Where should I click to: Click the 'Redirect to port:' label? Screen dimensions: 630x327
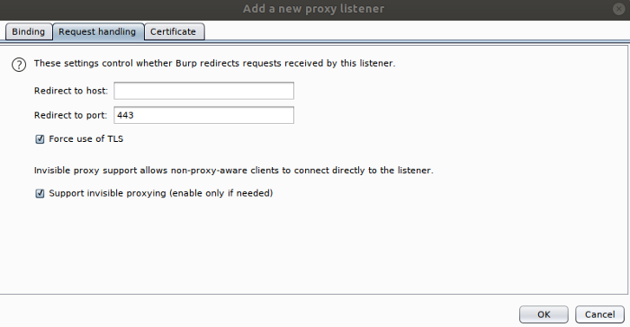[71, 116]
